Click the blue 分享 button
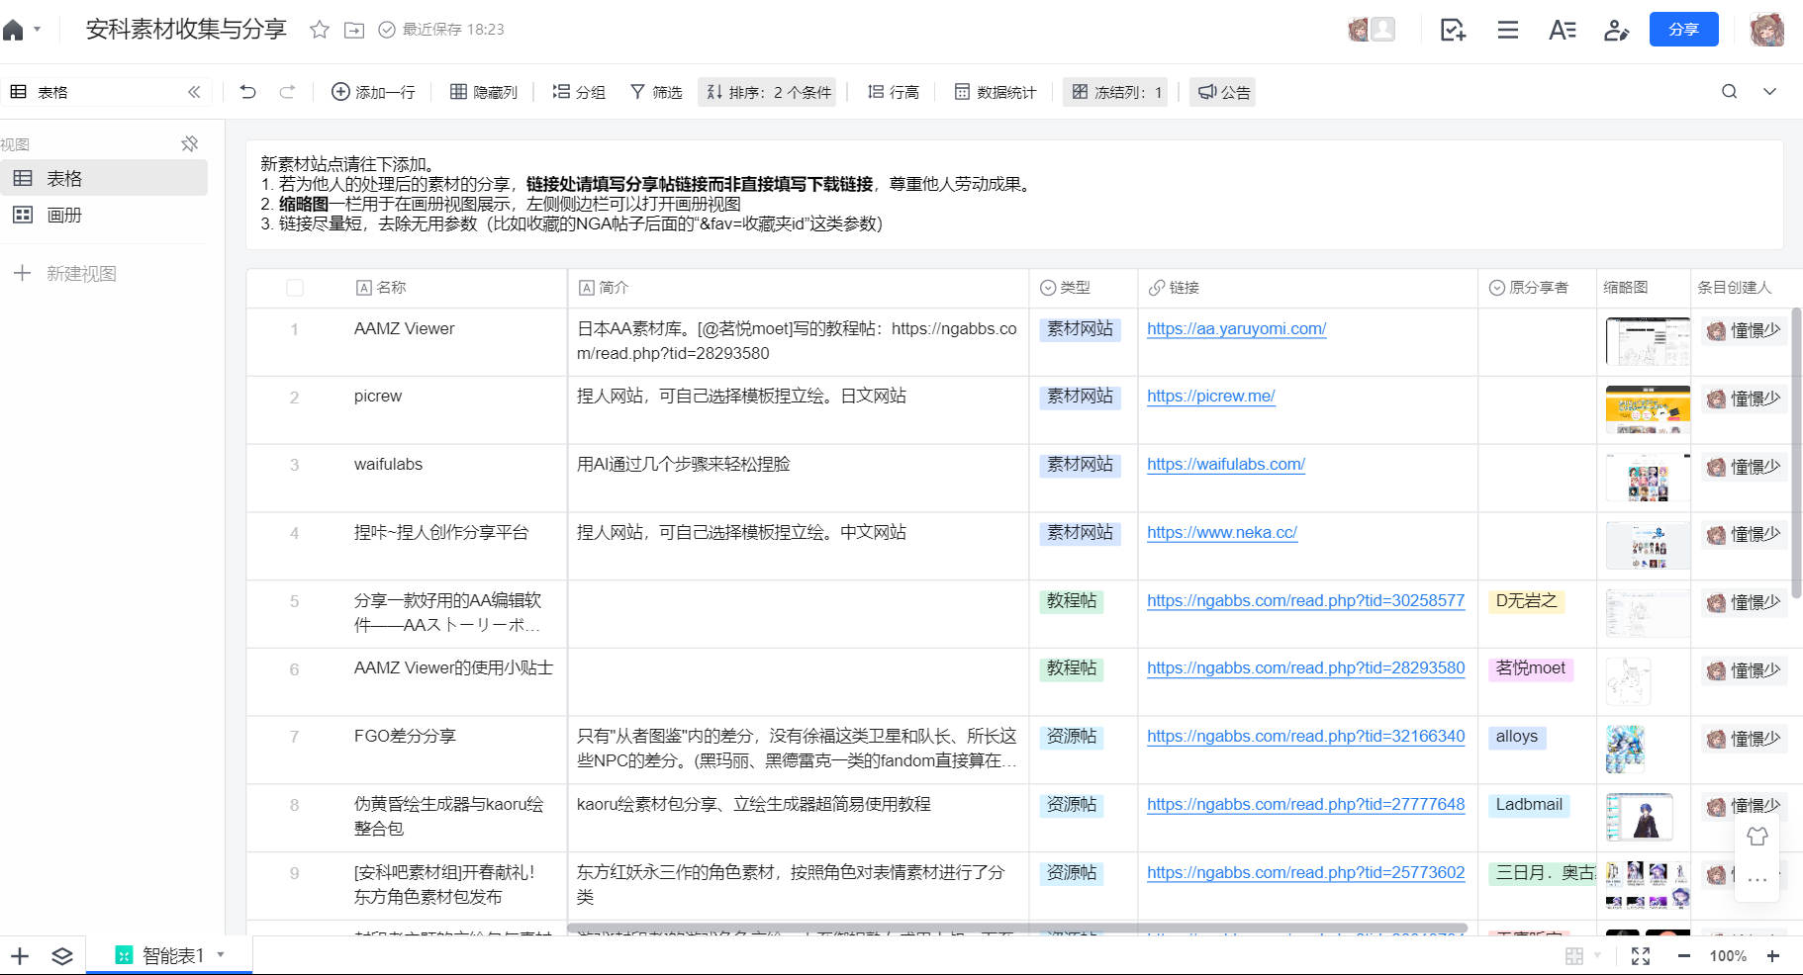This screenshot has height=975, width=1803. [1683, 30]
